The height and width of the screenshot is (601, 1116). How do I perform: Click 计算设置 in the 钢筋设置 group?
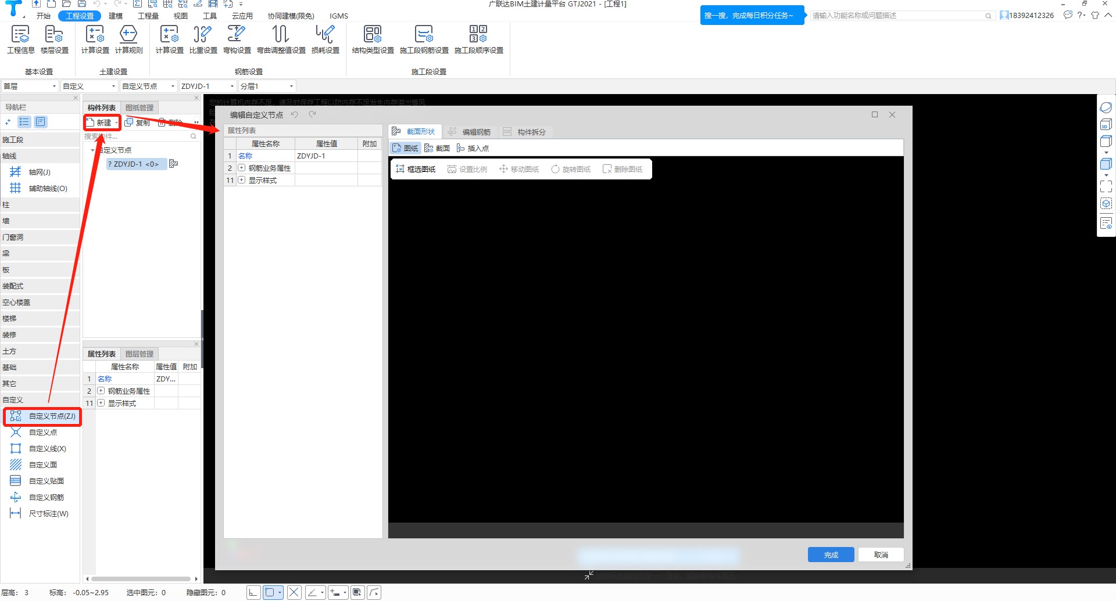170,39
